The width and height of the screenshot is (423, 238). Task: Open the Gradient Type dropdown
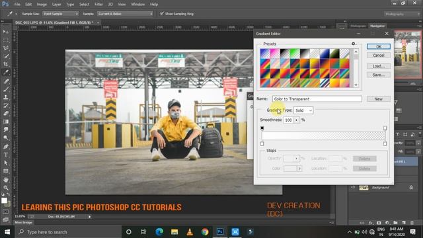point(303,110)
